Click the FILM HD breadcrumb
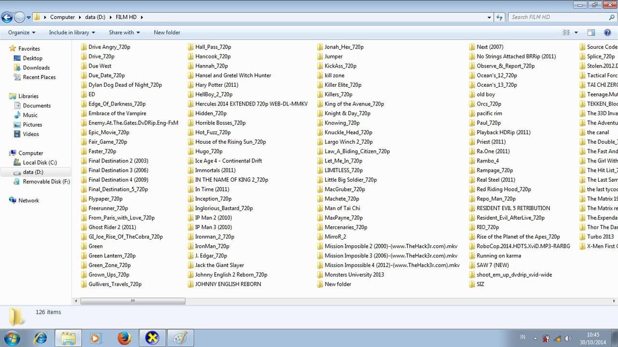The image size is (618, 347). [126, 17]
